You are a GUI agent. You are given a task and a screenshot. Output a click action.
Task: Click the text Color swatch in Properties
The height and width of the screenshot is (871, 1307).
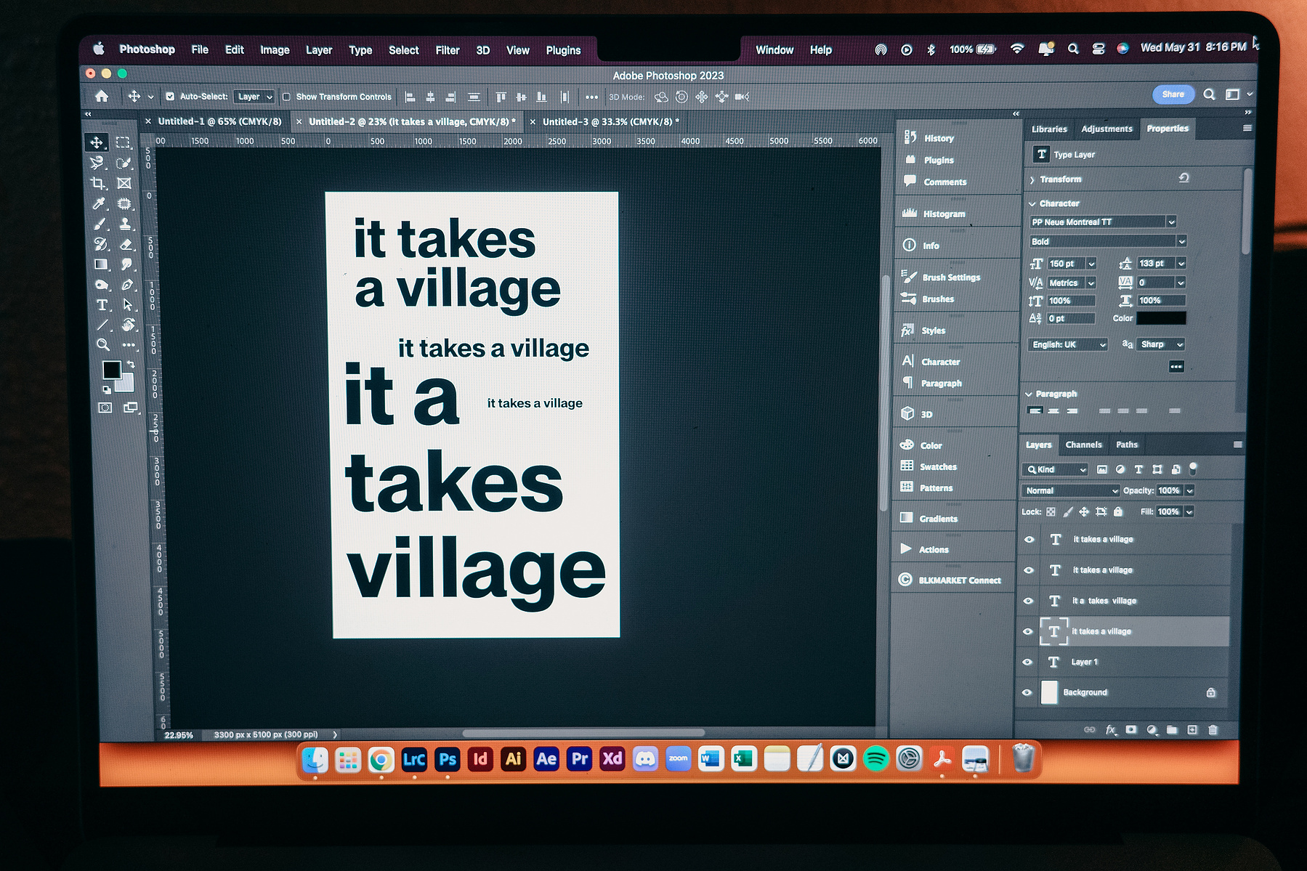[1161, 318]
